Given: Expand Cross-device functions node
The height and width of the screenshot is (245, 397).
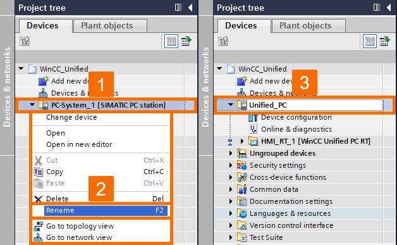Looking at the screenshot, I should [231, 177].
